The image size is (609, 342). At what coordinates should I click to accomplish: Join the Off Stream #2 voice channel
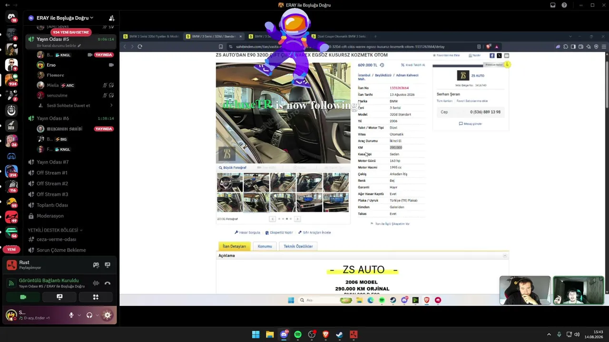tap(52, 183)
